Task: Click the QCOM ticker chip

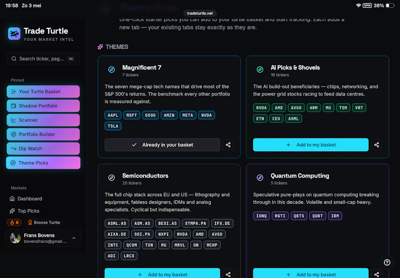Action: click(131, 245)
